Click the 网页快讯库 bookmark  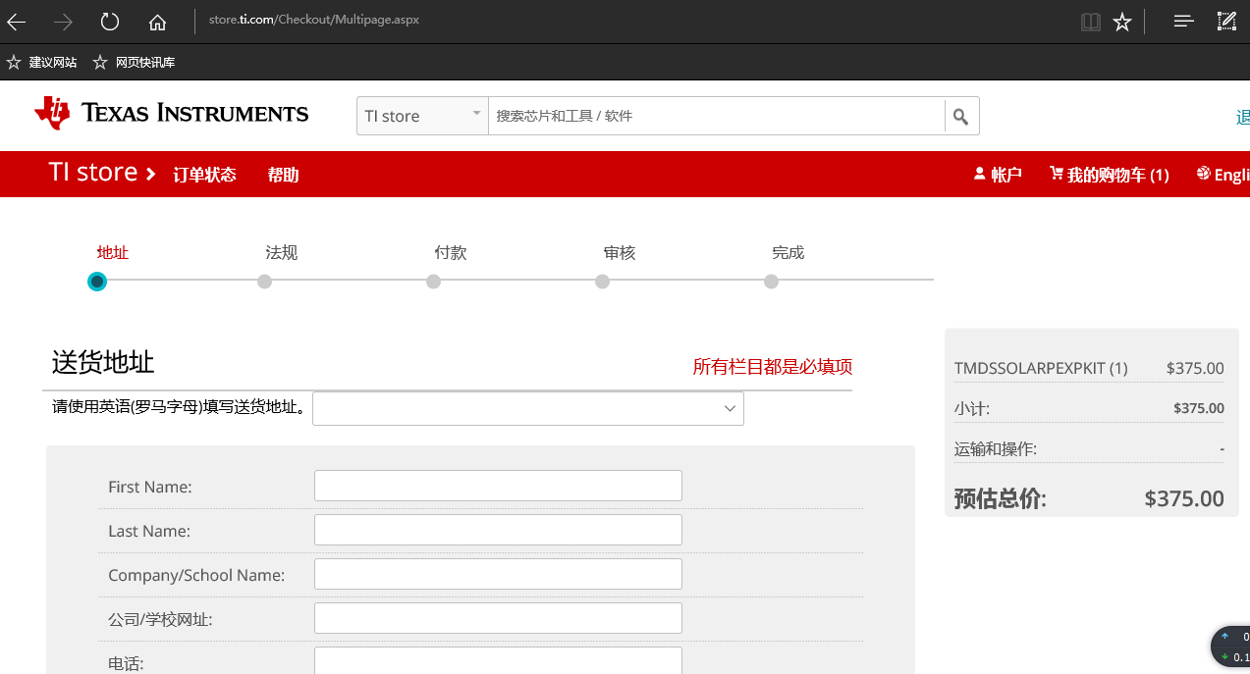(x=134, y=63)
